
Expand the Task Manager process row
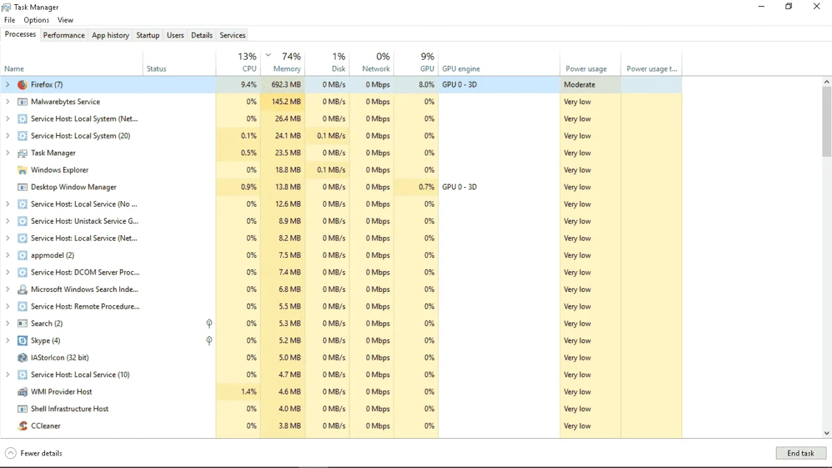(x=8, y=153)
